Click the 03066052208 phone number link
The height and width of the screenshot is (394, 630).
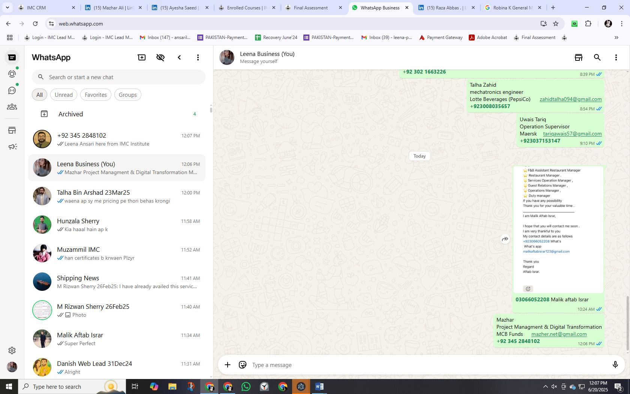(x=532, y=299)
